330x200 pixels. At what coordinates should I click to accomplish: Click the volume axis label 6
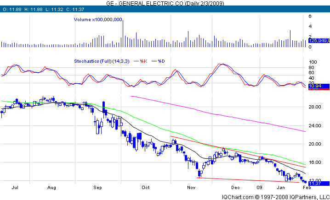(310, 16)
